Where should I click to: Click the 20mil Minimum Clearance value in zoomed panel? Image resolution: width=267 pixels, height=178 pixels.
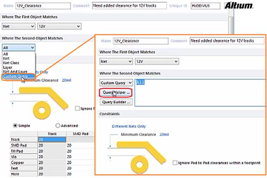click(164, 135)
